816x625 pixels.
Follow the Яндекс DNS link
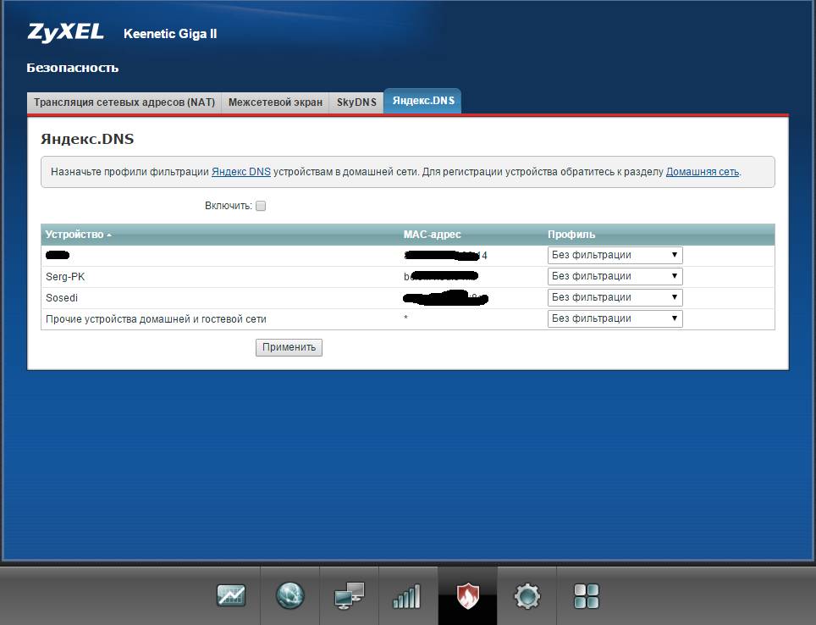pos(241,171)
